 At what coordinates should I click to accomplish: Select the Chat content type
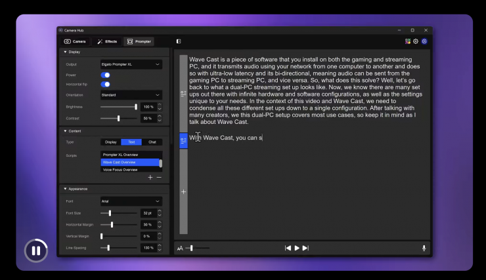(152, 142)
